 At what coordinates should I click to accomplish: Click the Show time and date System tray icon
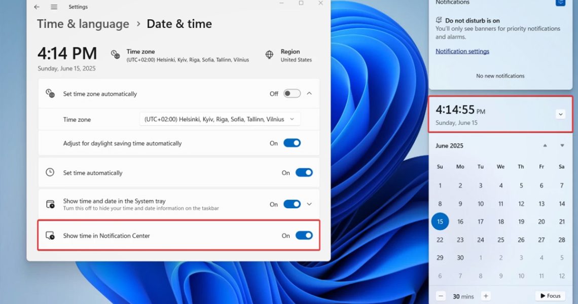coord(50,204)
